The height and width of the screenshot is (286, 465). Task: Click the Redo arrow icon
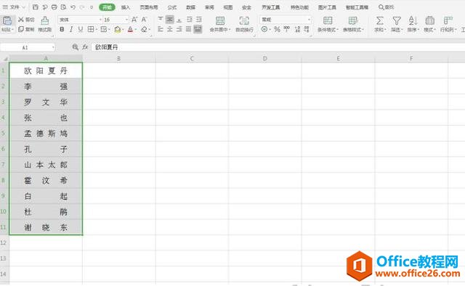click(82, 7)
